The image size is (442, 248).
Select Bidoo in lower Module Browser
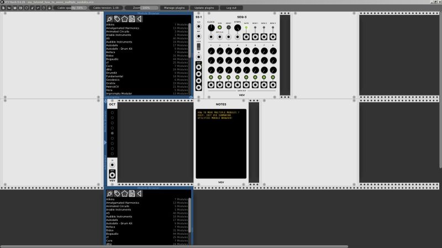[147, 230]
